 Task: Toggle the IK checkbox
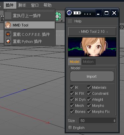(x=72, y=87)
